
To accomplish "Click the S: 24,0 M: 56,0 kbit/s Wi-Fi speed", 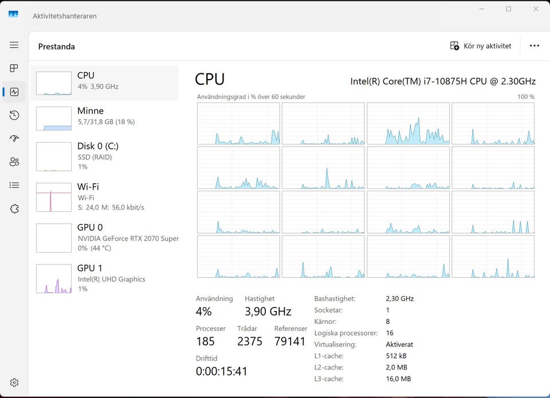I will pos(111,208).
